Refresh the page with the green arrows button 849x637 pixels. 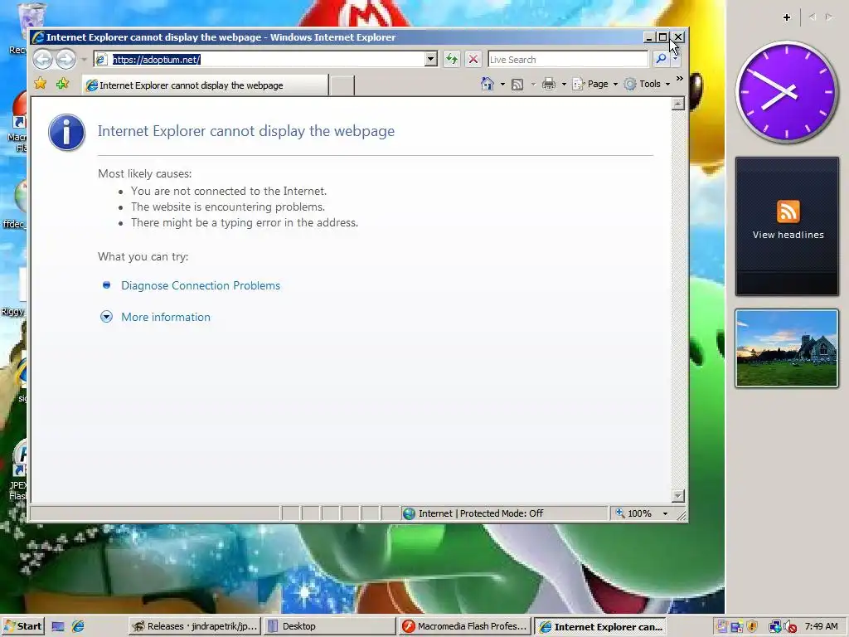pos(452,59)
